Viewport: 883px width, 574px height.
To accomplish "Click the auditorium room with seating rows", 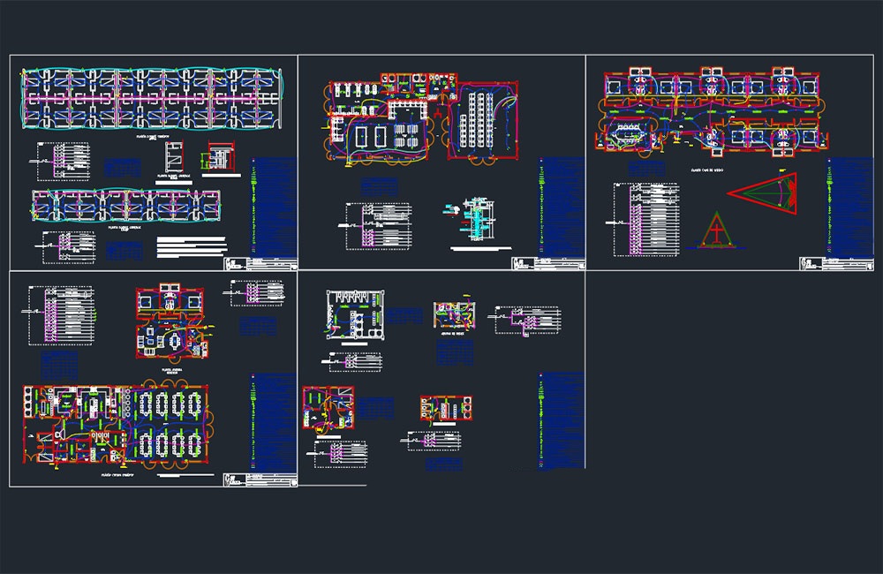I will (x=482, y=121).
